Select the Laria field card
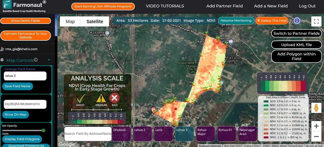 [164, 134]
